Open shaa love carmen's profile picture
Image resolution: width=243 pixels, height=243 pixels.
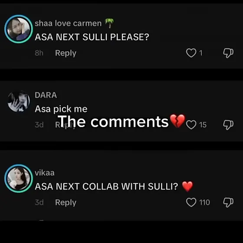coord(19,29)
